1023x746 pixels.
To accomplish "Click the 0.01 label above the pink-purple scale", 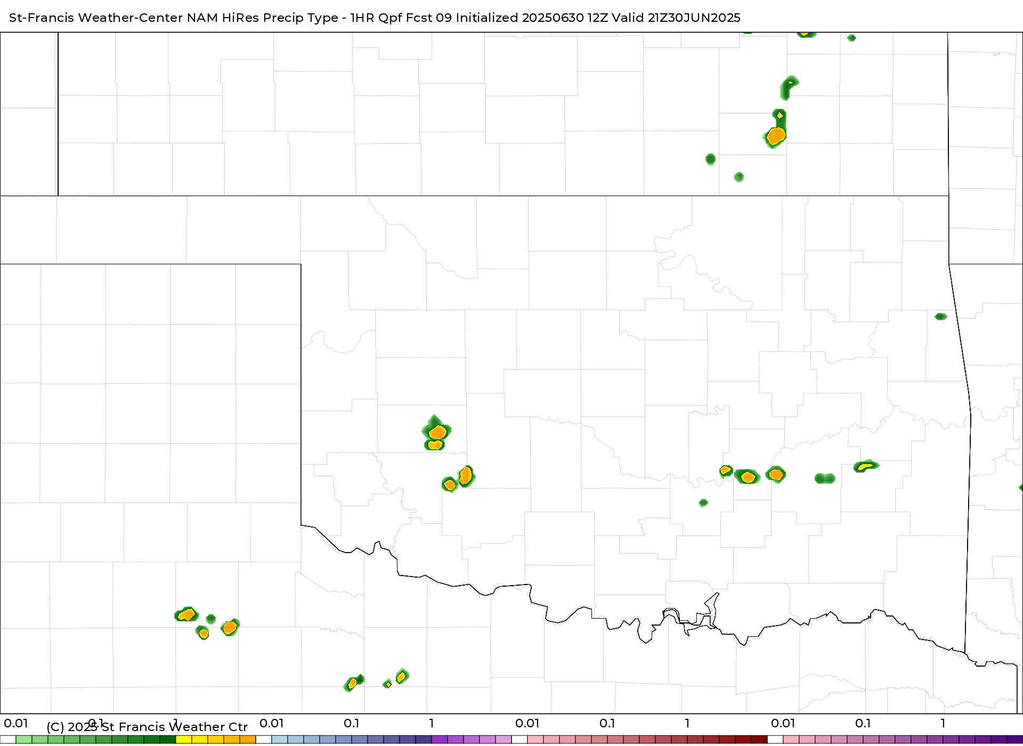I will click(x=783, y=723).
